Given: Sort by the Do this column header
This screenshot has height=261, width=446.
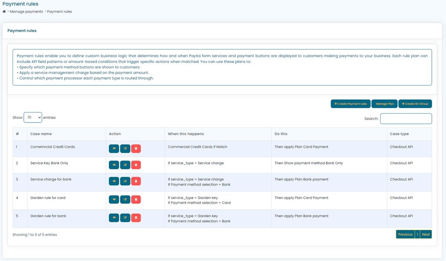Looking at the screenshot, I should (x=329, y=134).
